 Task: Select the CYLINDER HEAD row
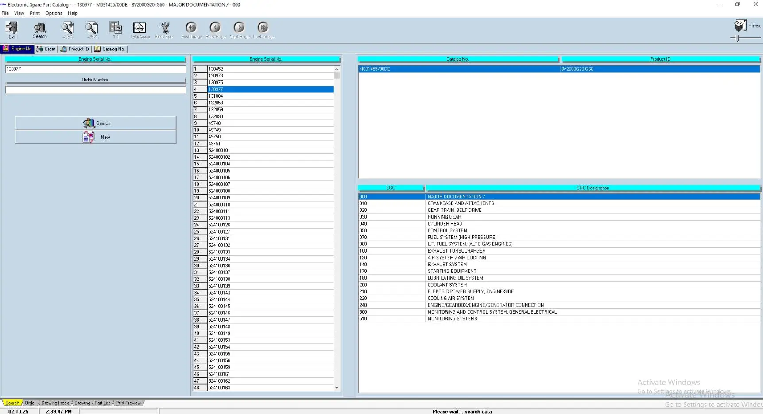coord(445,224)
